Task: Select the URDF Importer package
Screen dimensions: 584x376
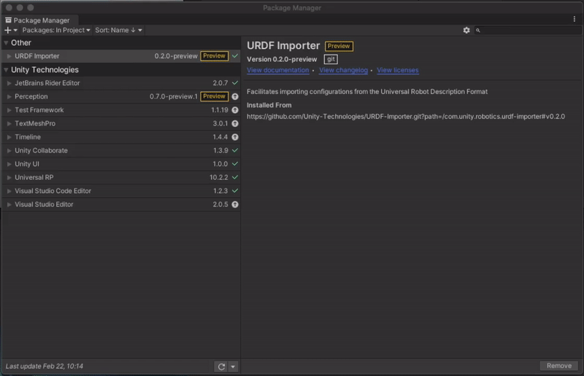Action: pos(121,56)
